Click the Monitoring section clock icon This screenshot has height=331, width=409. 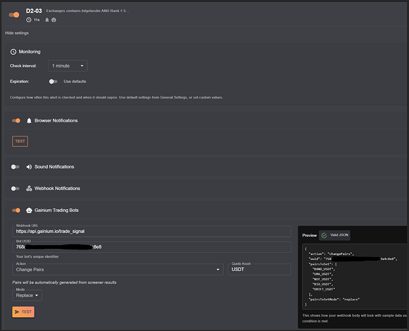13,52
